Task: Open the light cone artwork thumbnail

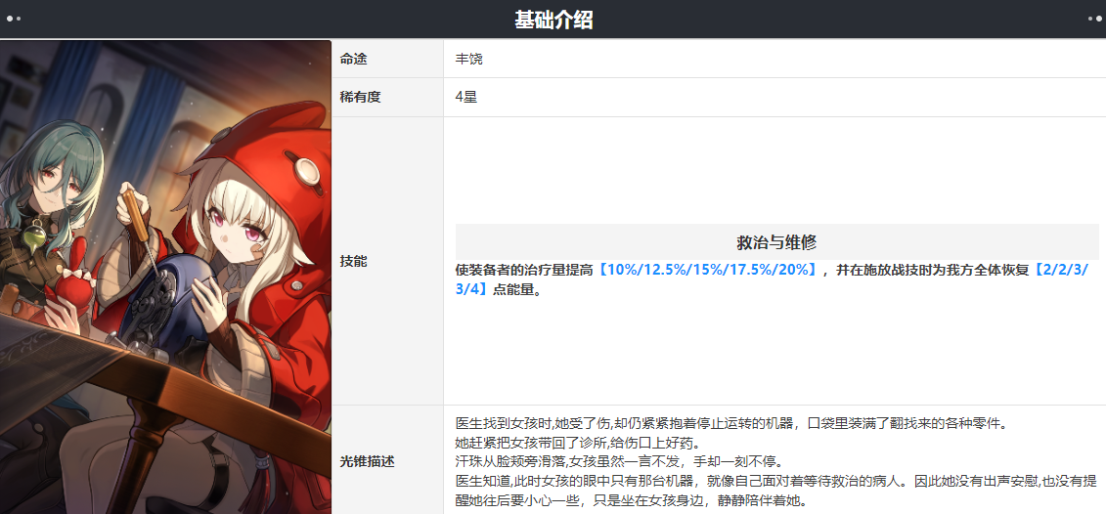Action: click(165, 277)
